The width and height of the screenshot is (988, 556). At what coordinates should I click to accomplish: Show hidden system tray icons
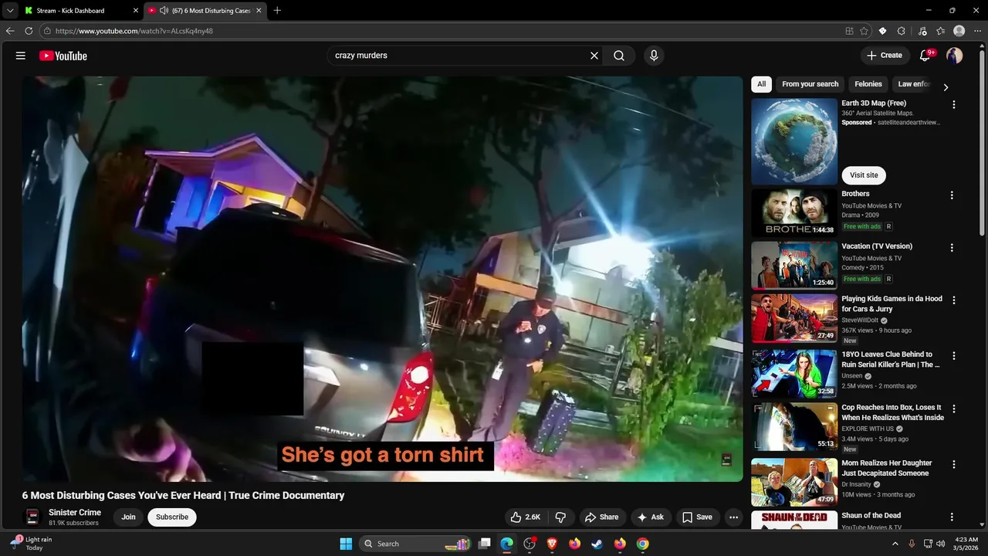tap(895, 544)
